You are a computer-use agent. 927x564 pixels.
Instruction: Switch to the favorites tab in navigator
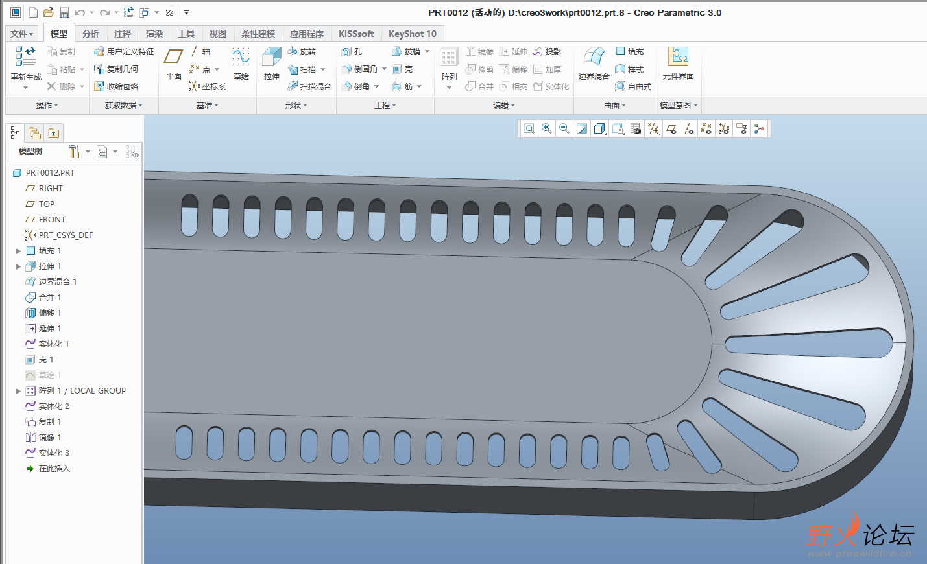[53, 133]
